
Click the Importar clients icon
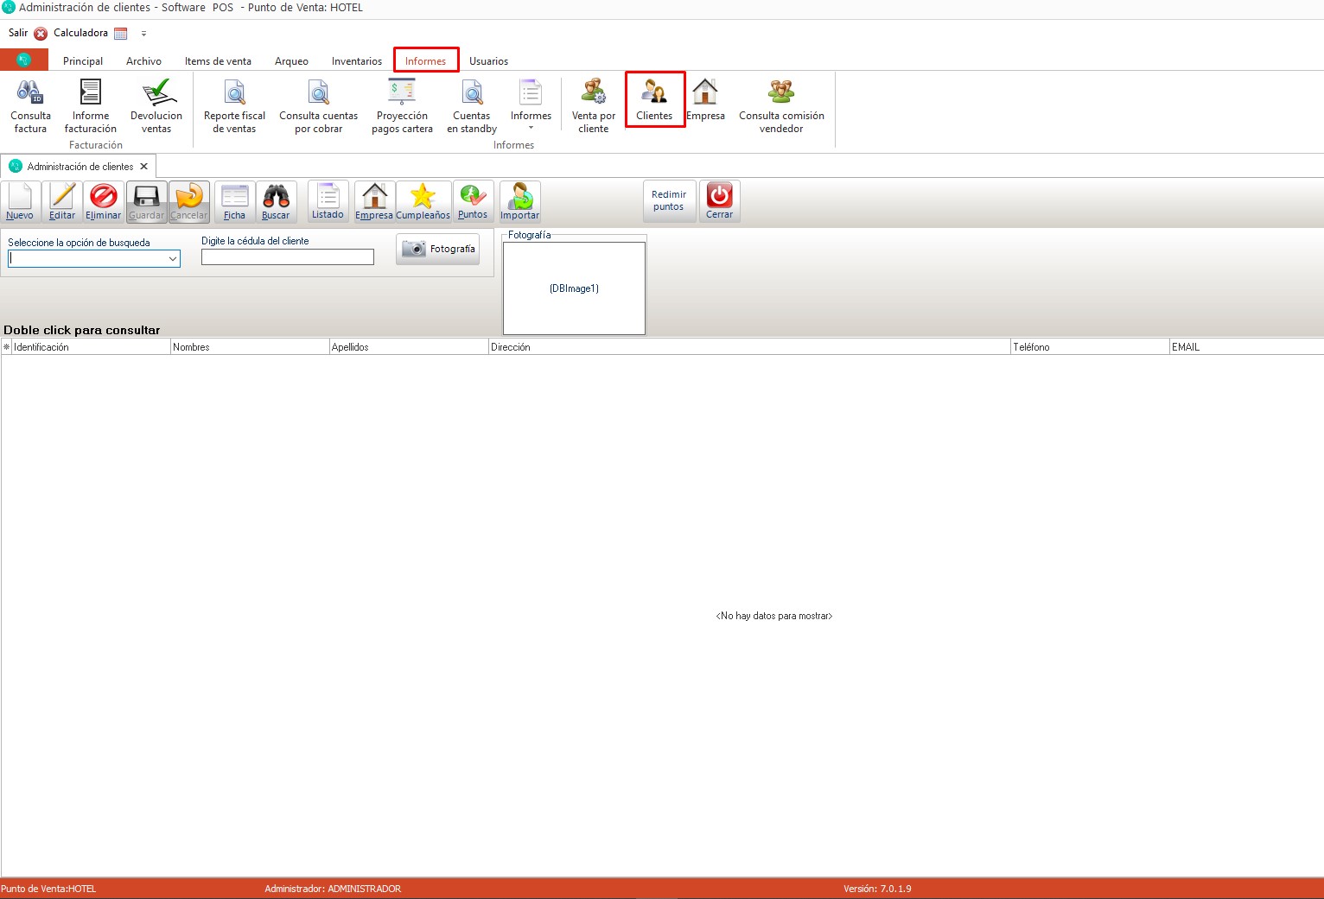(x=519, y=201)
